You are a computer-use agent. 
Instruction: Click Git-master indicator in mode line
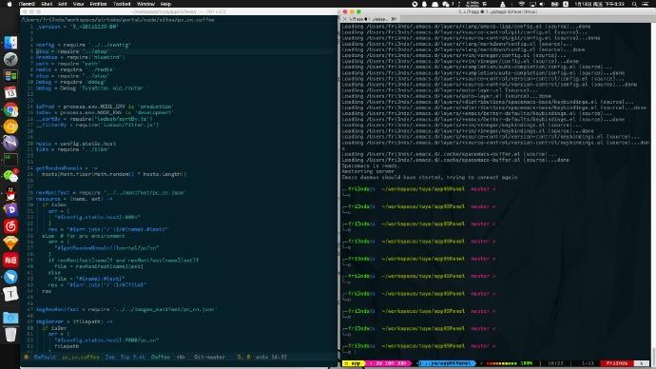[x=209, y=357]
